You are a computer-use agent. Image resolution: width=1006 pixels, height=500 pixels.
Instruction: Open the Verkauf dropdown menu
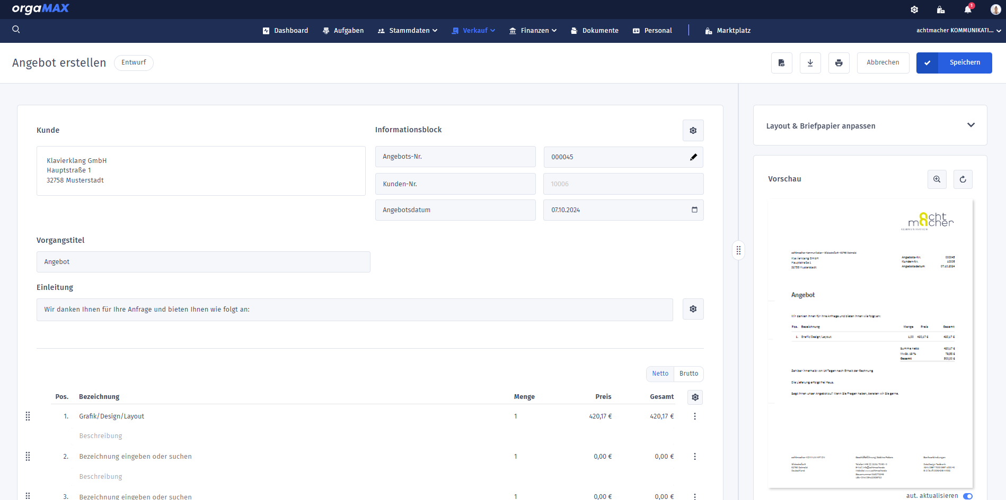click(474, 31)
